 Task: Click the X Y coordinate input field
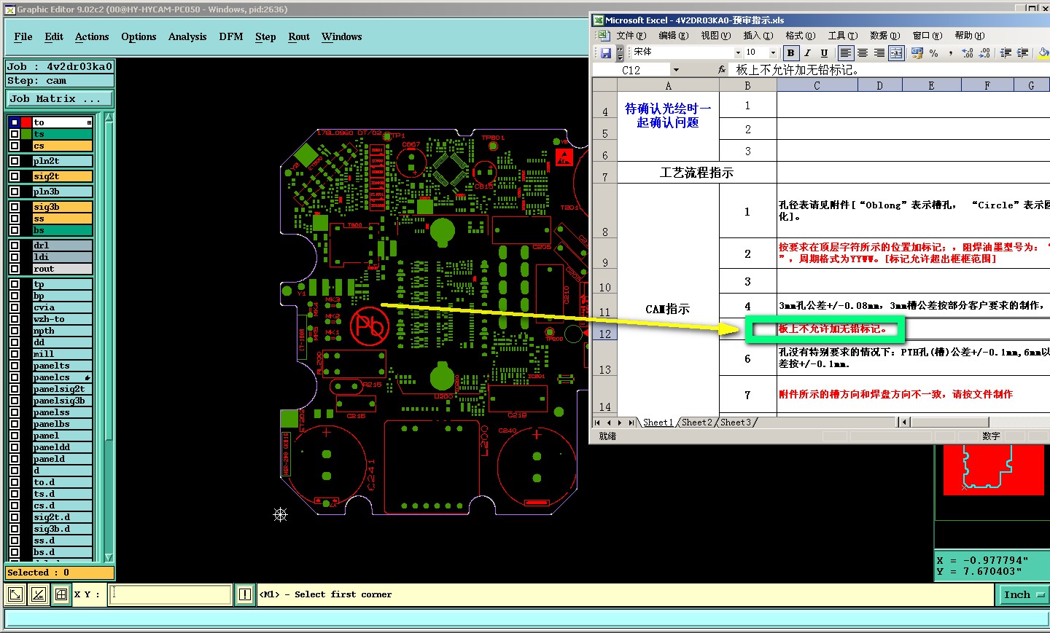click(x=171, y=594)
